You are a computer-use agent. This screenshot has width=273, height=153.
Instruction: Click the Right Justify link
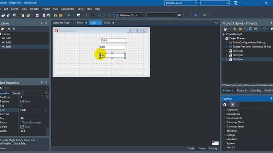click(x=16, y=140)
